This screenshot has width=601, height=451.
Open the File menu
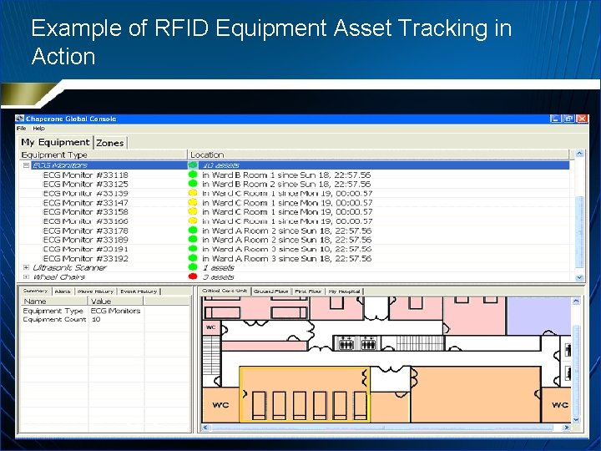(x=22, y=128)
